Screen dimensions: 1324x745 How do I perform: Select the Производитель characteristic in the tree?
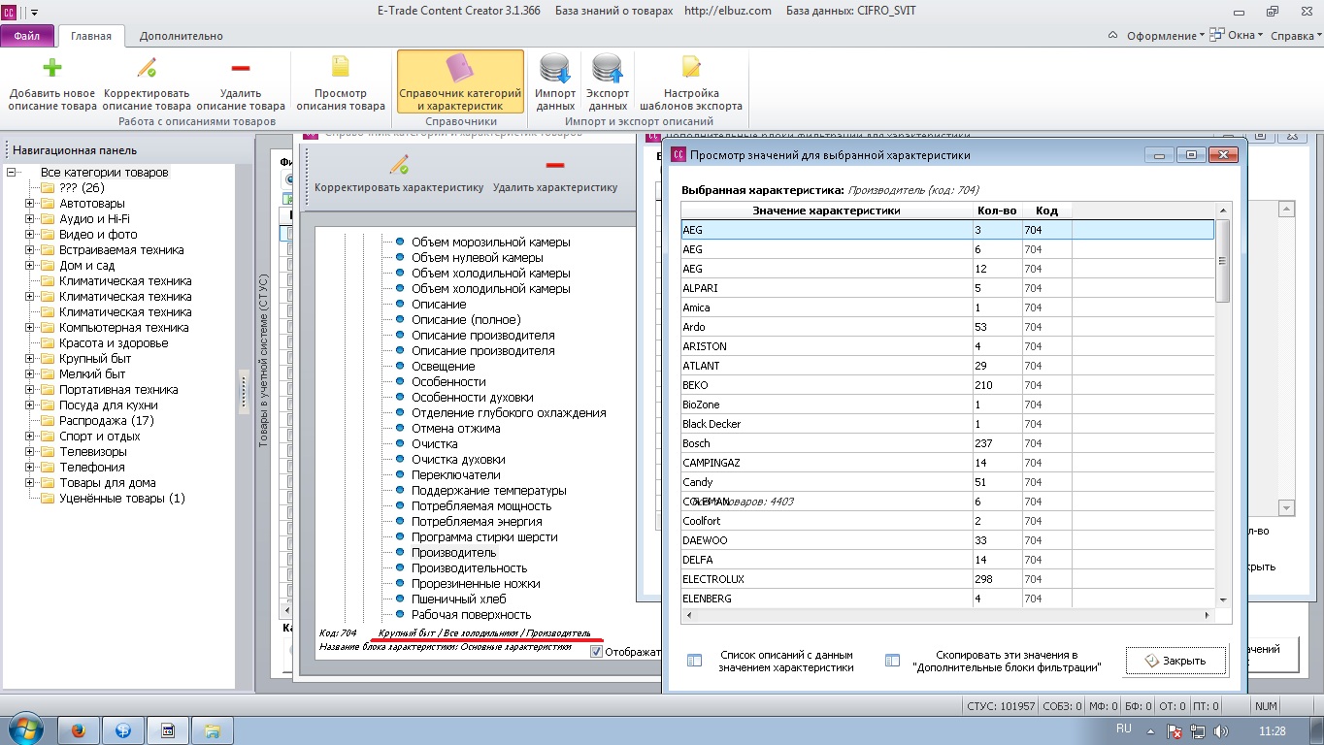[453, 553]
